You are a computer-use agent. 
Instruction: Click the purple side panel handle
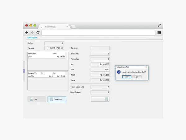pyautogui.click(x=24, y=71)
